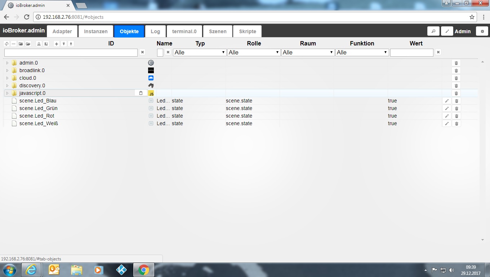
Task: Collapse all nodes with the closed-folder icon
Action: click(21, 44)
